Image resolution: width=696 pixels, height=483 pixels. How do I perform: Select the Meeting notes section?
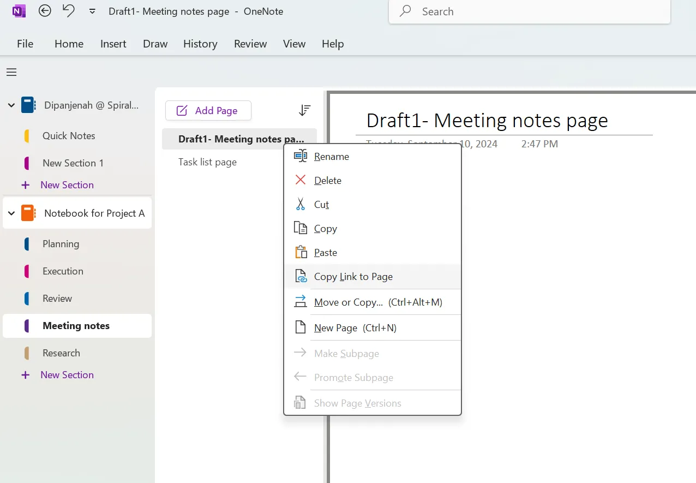(x=76, y=326)
